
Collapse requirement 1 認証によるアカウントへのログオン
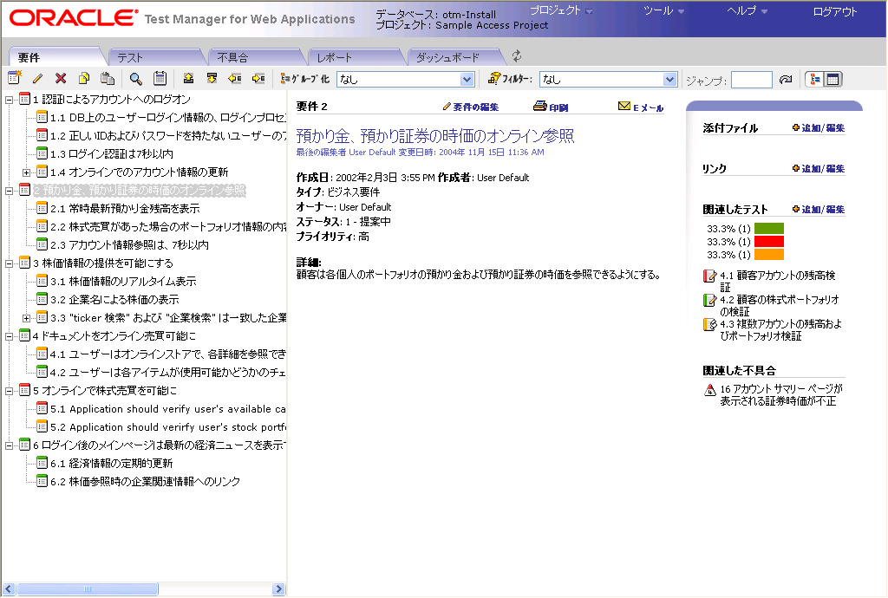9,100
